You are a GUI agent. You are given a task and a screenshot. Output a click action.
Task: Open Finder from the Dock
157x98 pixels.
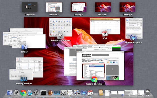coord(10,93)
